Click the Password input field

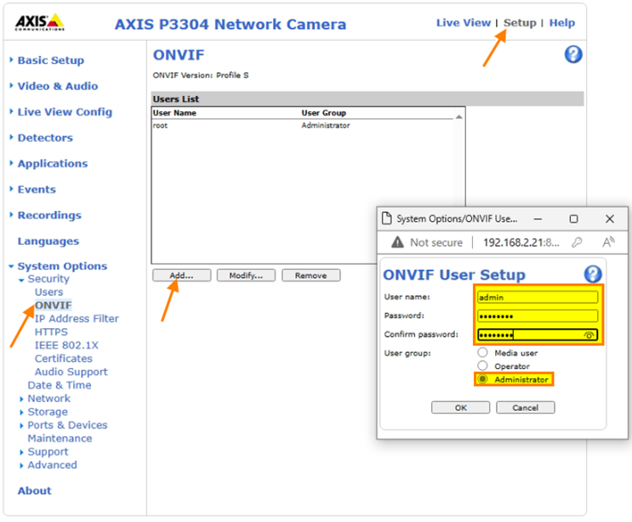[x=538, y=315]
